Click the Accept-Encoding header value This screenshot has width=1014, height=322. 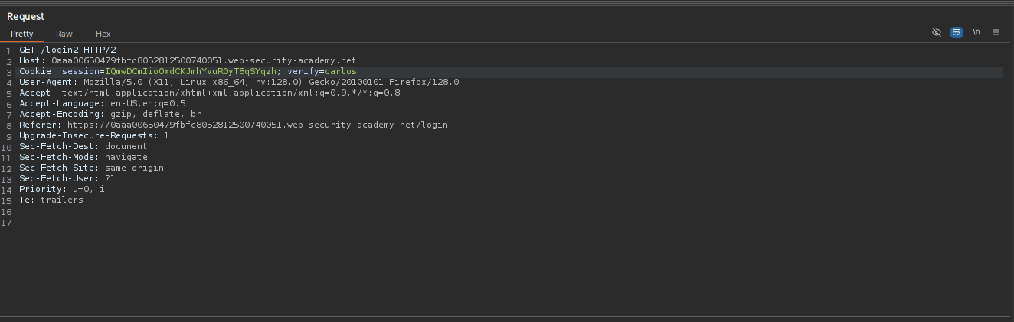[x=155, y=114]
